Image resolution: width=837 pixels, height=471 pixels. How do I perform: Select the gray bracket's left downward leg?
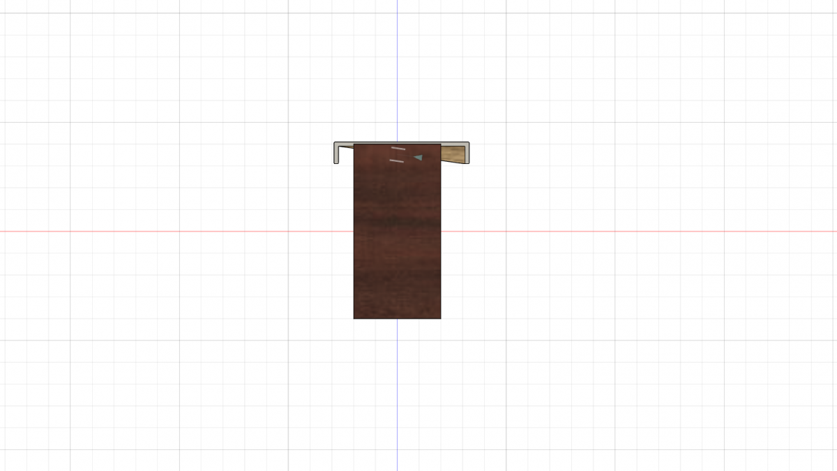click(336, 154)
